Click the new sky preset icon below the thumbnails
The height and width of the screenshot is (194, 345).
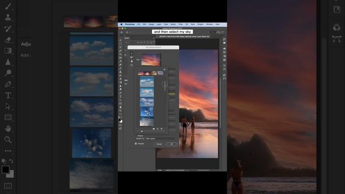pyautogui.click(x=157, y=129)
